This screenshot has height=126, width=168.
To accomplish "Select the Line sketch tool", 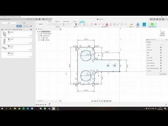I will [x=49, y=24].
